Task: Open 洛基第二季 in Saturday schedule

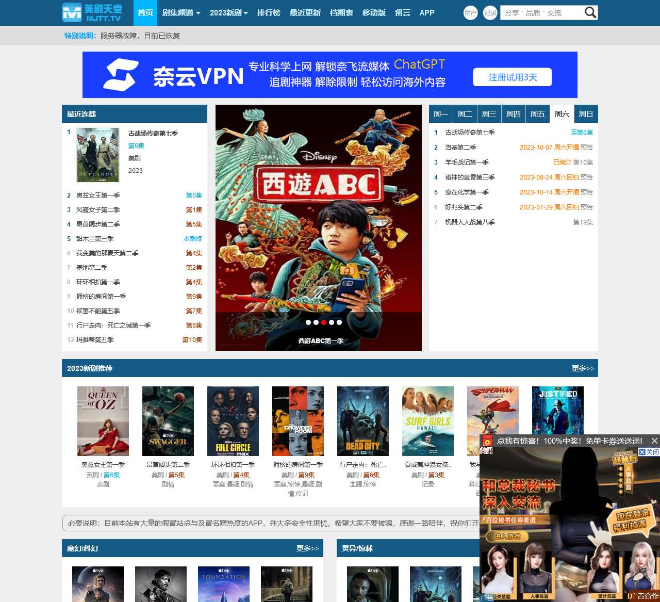Action: [x=460, y=148]
